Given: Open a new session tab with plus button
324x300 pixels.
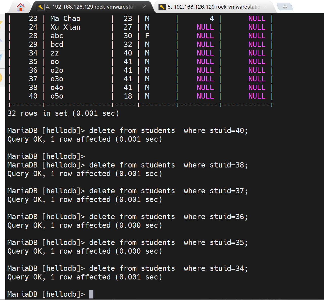Looking at the screenshot, I should point(285,7).
